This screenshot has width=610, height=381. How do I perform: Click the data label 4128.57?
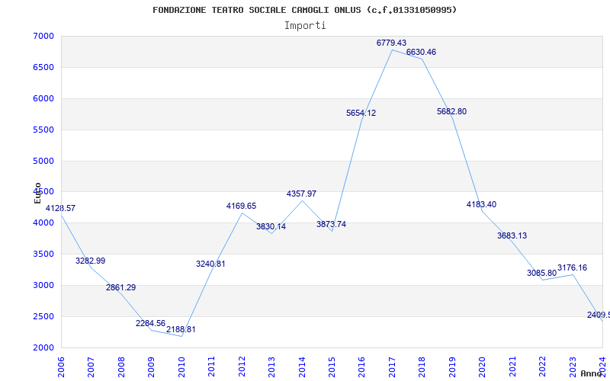(61, 208)
